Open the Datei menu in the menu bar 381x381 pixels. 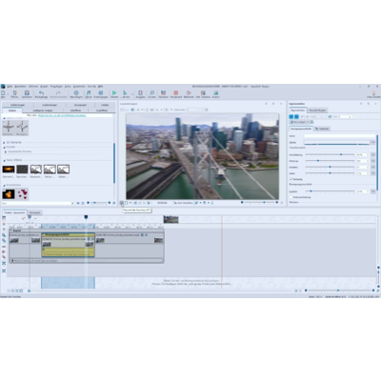point(10,86)
